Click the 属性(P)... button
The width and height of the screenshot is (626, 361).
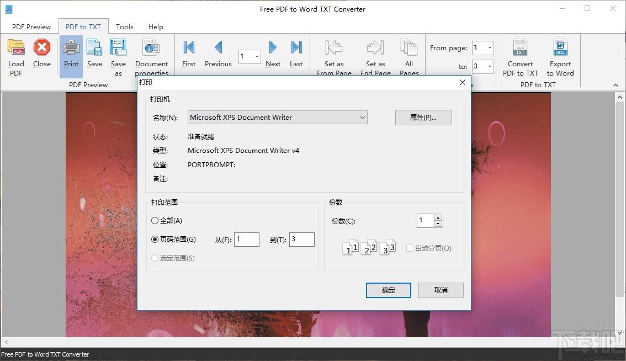423,118
